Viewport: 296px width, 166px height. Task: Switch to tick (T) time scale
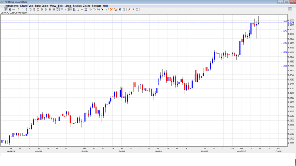(19, 9)
